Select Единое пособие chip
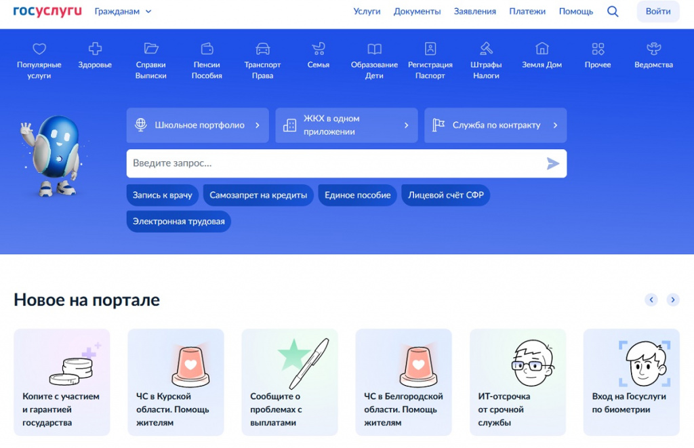Screen dimensions: 694x448 (x=358, y=195)
